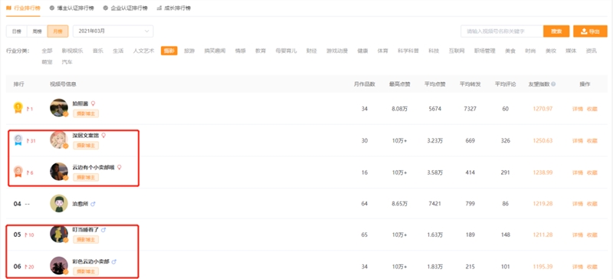613x279 pixels.
Task: Select the highlighted 摄影 category
Action: (x=169, y=51)
